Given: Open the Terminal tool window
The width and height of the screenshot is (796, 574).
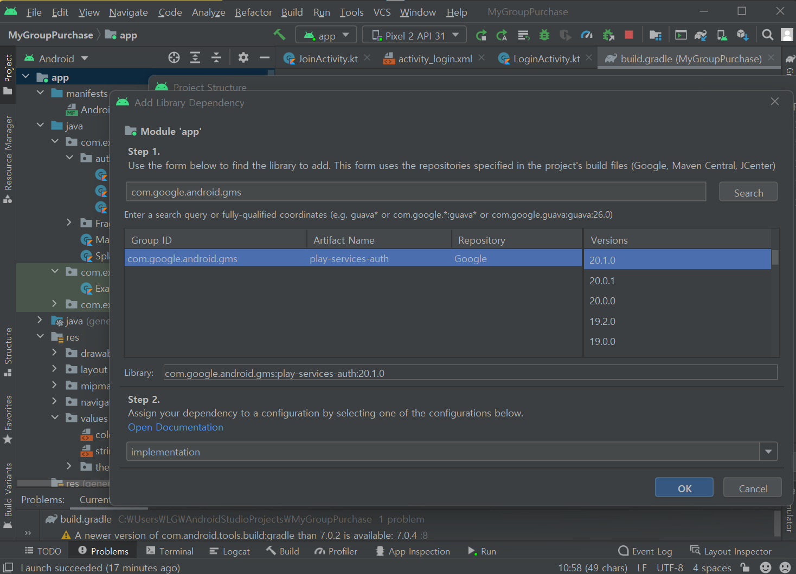Looking at the screenshot, I should 170,551.
